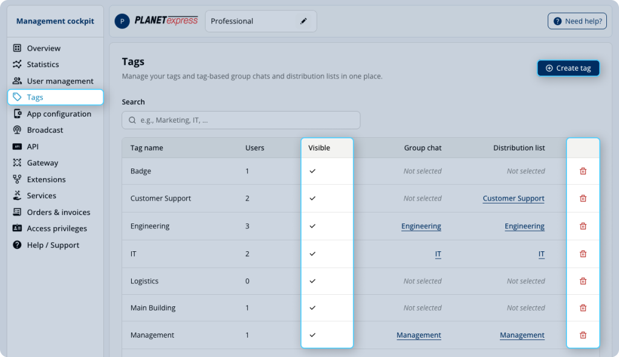The image size is (619, 357).
Task: Click the Tags label icon in sidebar
Action: (17, 97)
